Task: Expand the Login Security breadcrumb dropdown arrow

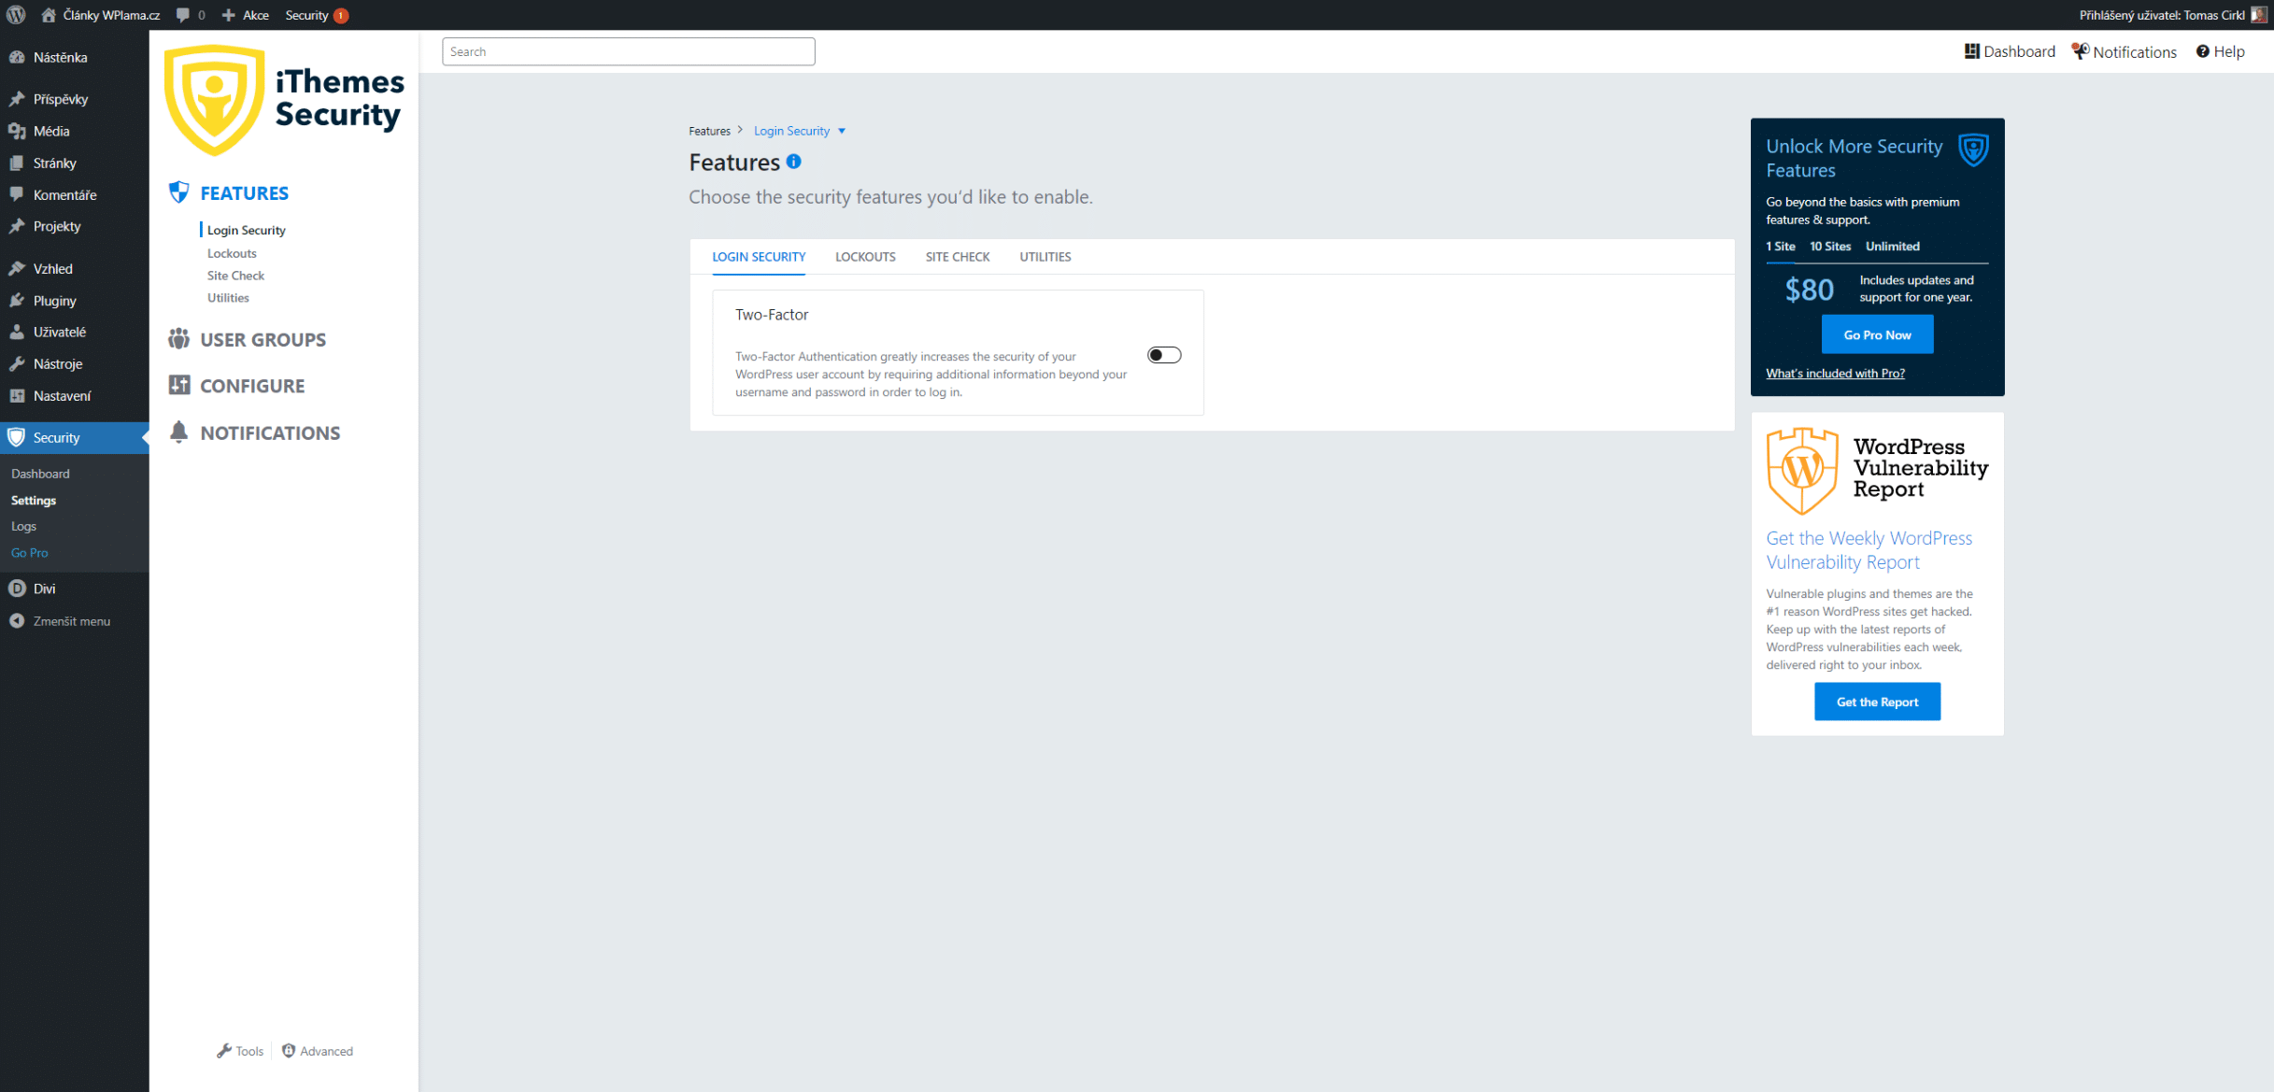Action: point(842,131)
